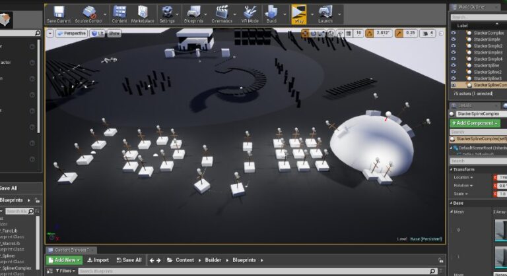Toggle the sources panel list icon

click(50, 271)
